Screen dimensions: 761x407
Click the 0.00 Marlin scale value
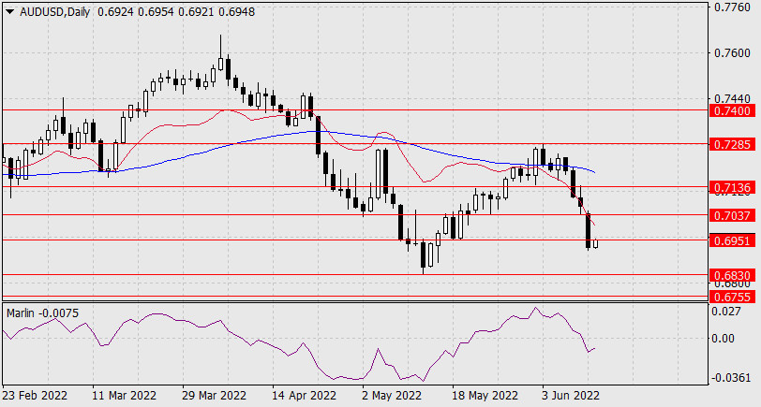pos(724,338)
